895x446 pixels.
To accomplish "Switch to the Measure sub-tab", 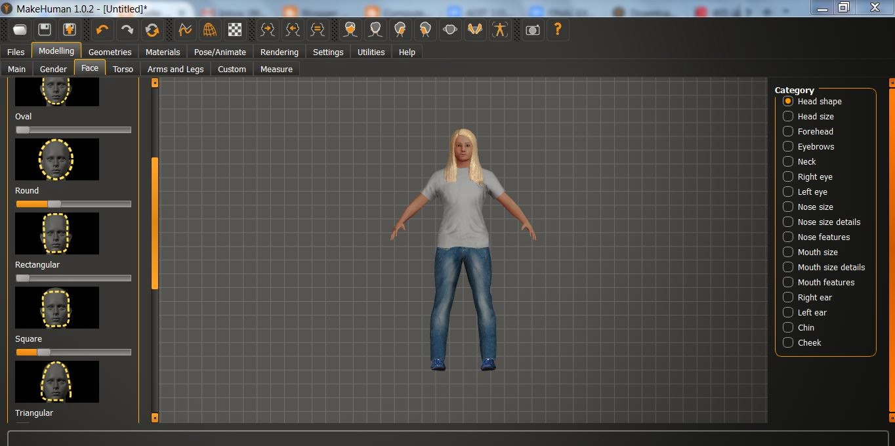I will [x=276, y=69].
